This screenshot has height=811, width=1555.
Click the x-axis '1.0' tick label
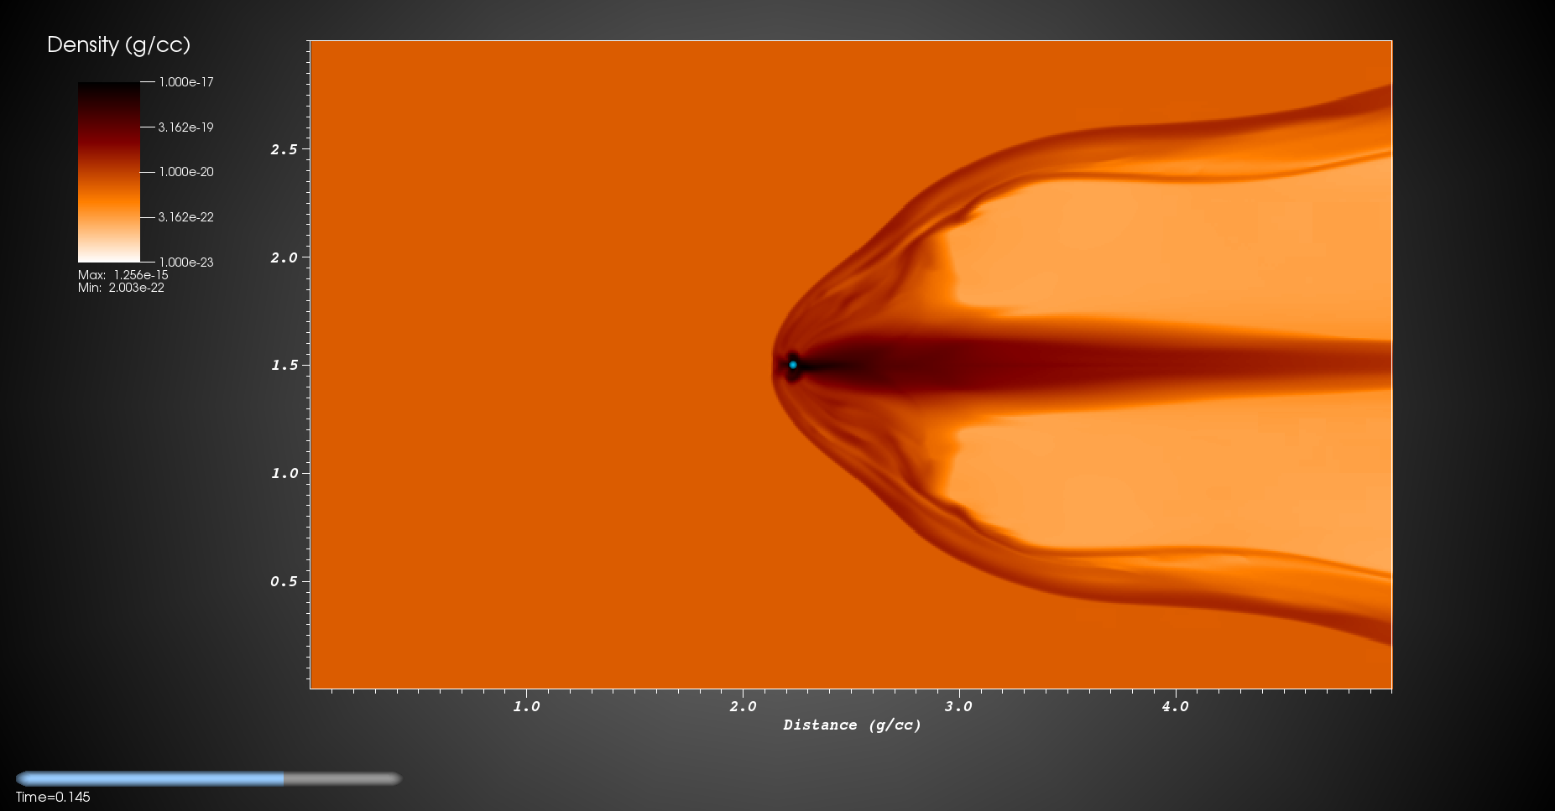526,706
